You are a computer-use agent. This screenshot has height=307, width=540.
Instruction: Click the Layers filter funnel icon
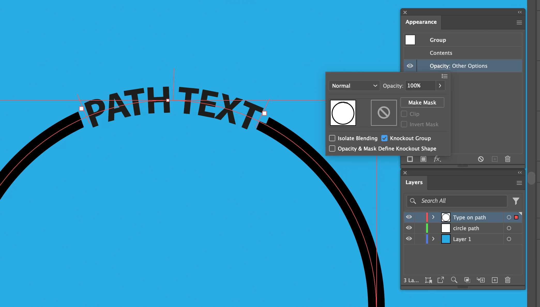pos(516,201)
